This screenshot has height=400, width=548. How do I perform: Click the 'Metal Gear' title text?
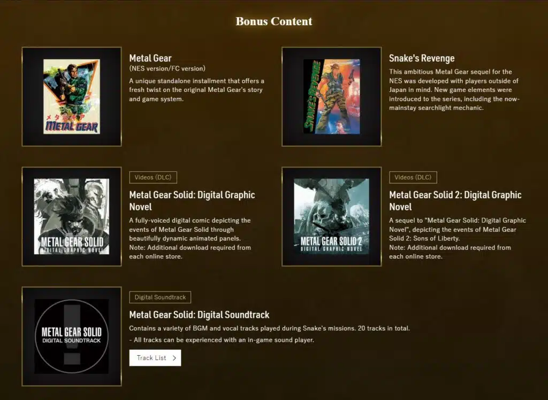(150, 58)
